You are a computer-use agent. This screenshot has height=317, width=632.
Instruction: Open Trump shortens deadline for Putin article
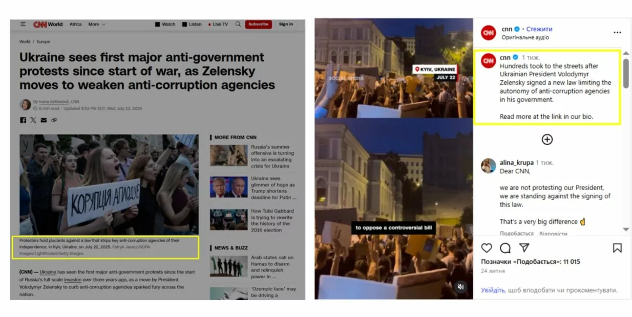coord(273,188)
